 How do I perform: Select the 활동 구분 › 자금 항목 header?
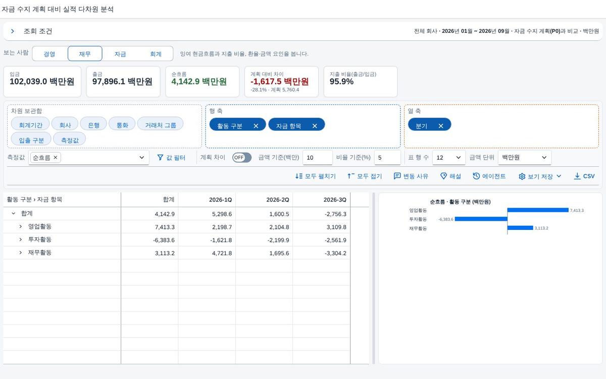pyautogui.click(x=62, y=200)
